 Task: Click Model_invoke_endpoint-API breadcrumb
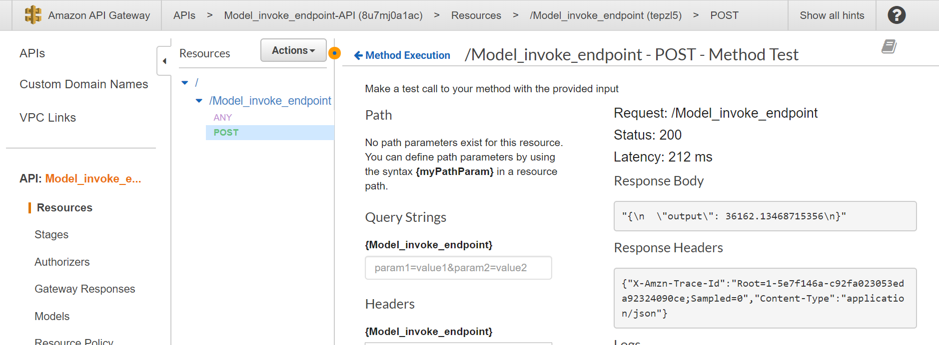(x=323, y=15)
